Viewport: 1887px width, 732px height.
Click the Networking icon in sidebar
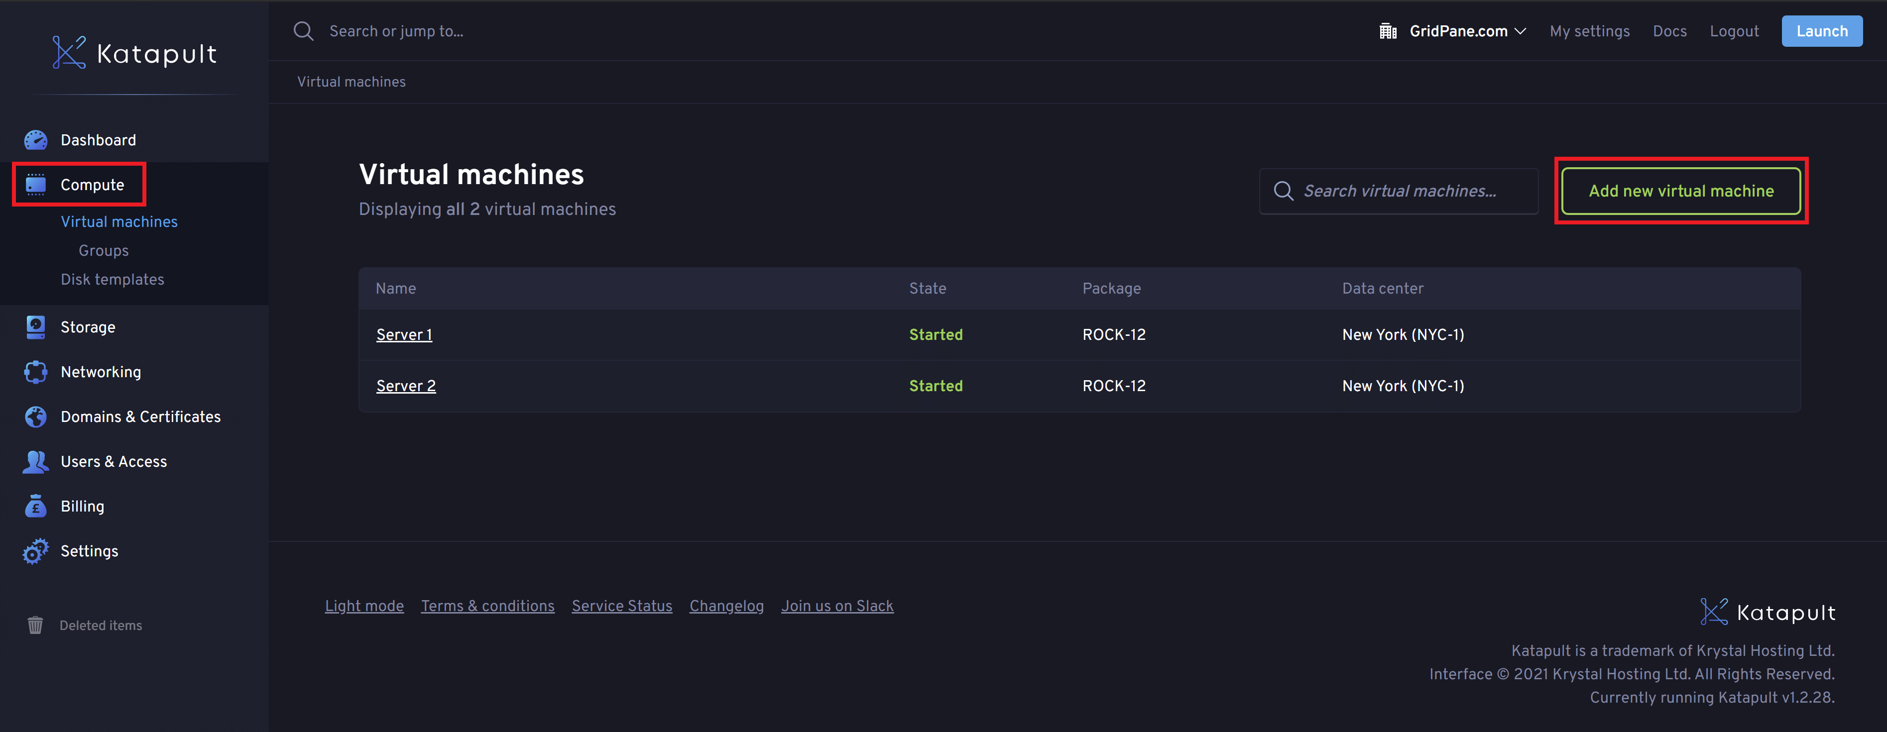35,372
